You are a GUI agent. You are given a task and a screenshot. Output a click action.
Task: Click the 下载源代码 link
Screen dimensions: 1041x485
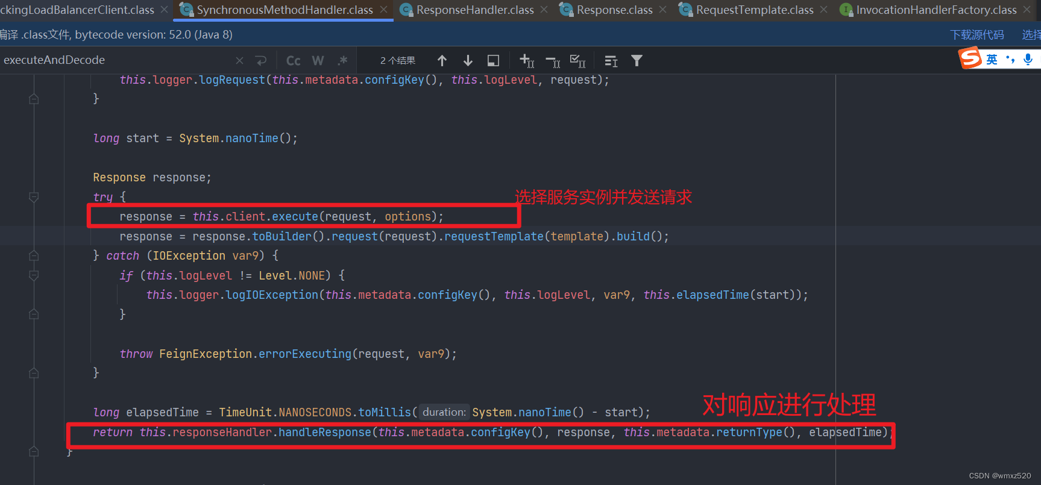click(x=977, y=35)
